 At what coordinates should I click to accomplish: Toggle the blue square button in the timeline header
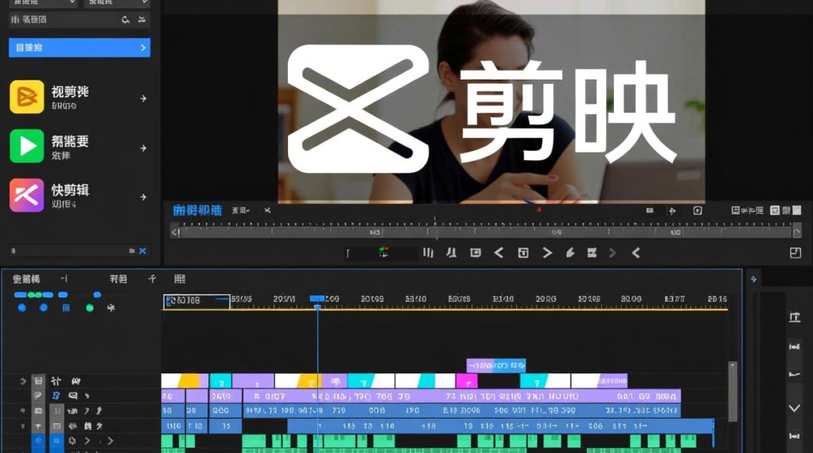pyautogui.click(x=67, y=308)
